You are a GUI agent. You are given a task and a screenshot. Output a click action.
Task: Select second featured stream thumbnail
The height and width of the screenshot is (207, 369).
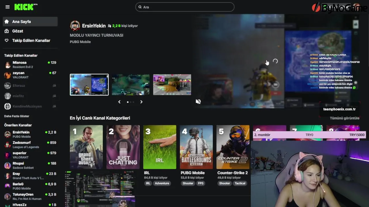(x=131, y=85)
